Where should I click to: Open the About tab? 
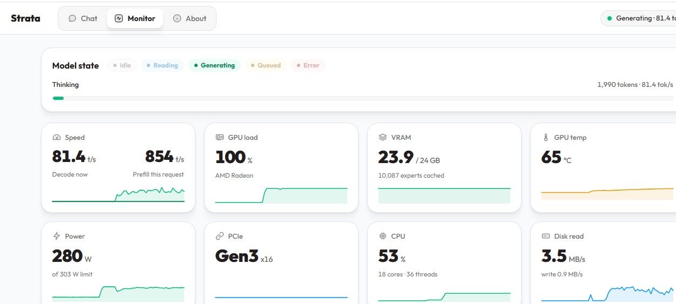pyautogui.click(x=190, y=18)
